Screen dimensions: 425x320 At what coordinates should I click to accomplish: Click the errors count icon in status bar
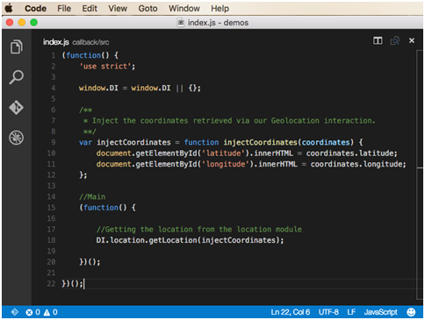29,312
